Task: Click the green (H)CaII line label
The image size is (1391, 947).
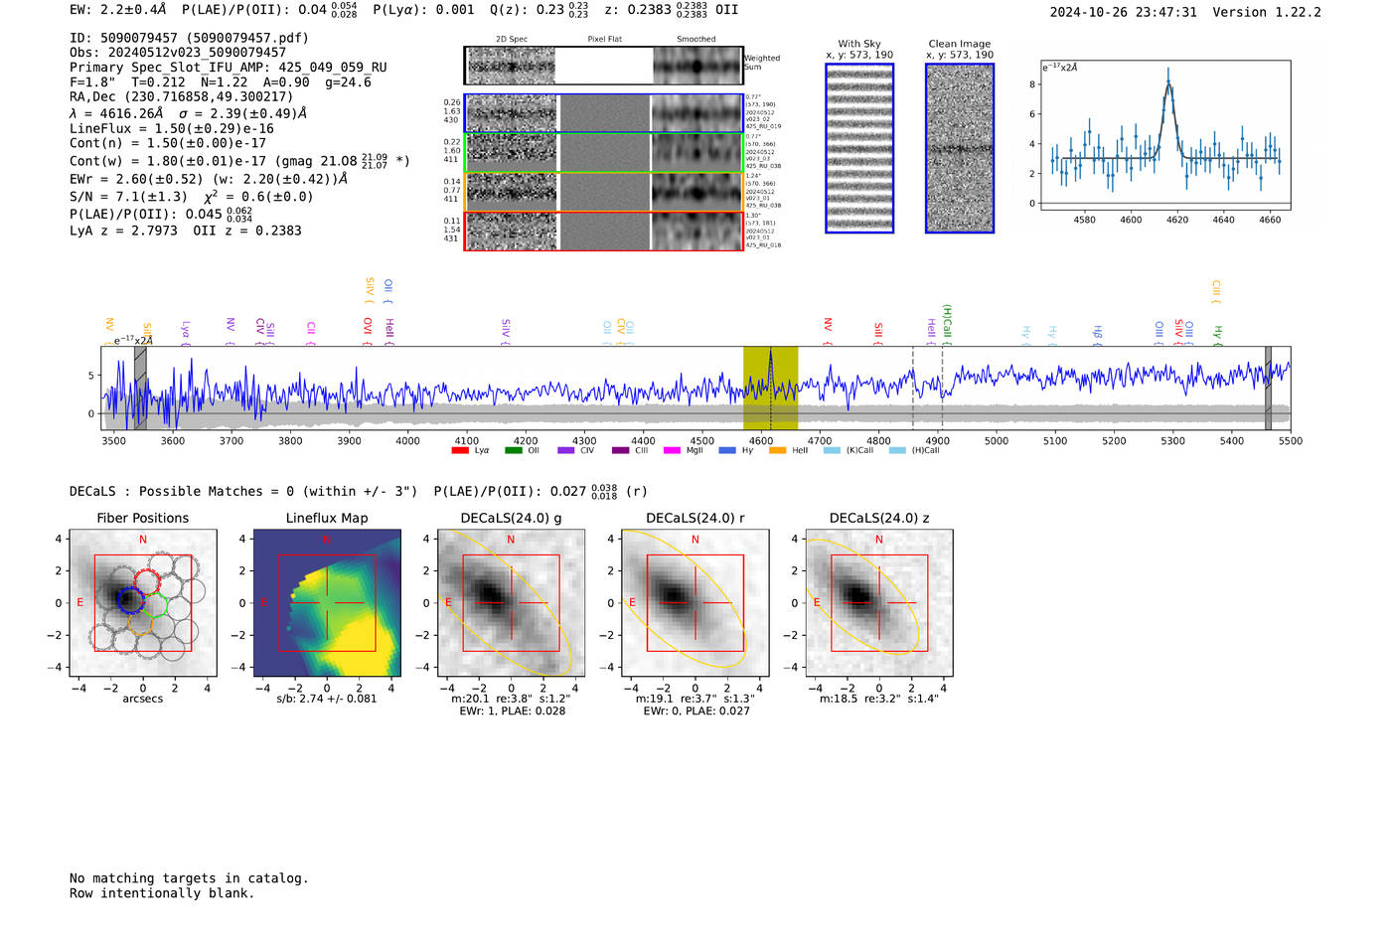Action: pos(947,324)
